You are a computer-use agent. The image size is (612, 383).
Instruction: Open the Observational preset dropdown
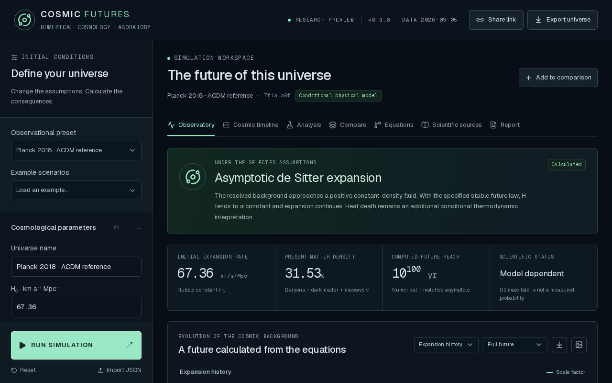(76, 150)
